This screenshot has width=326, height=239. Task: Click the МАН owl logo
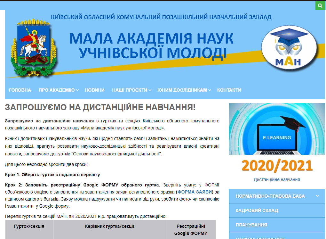[x=289, y=47]
